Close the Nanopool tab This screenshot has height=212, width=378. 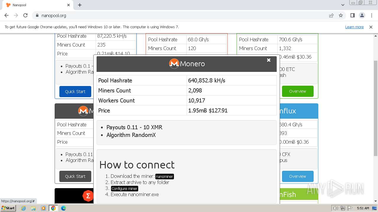tap(69, 5)
